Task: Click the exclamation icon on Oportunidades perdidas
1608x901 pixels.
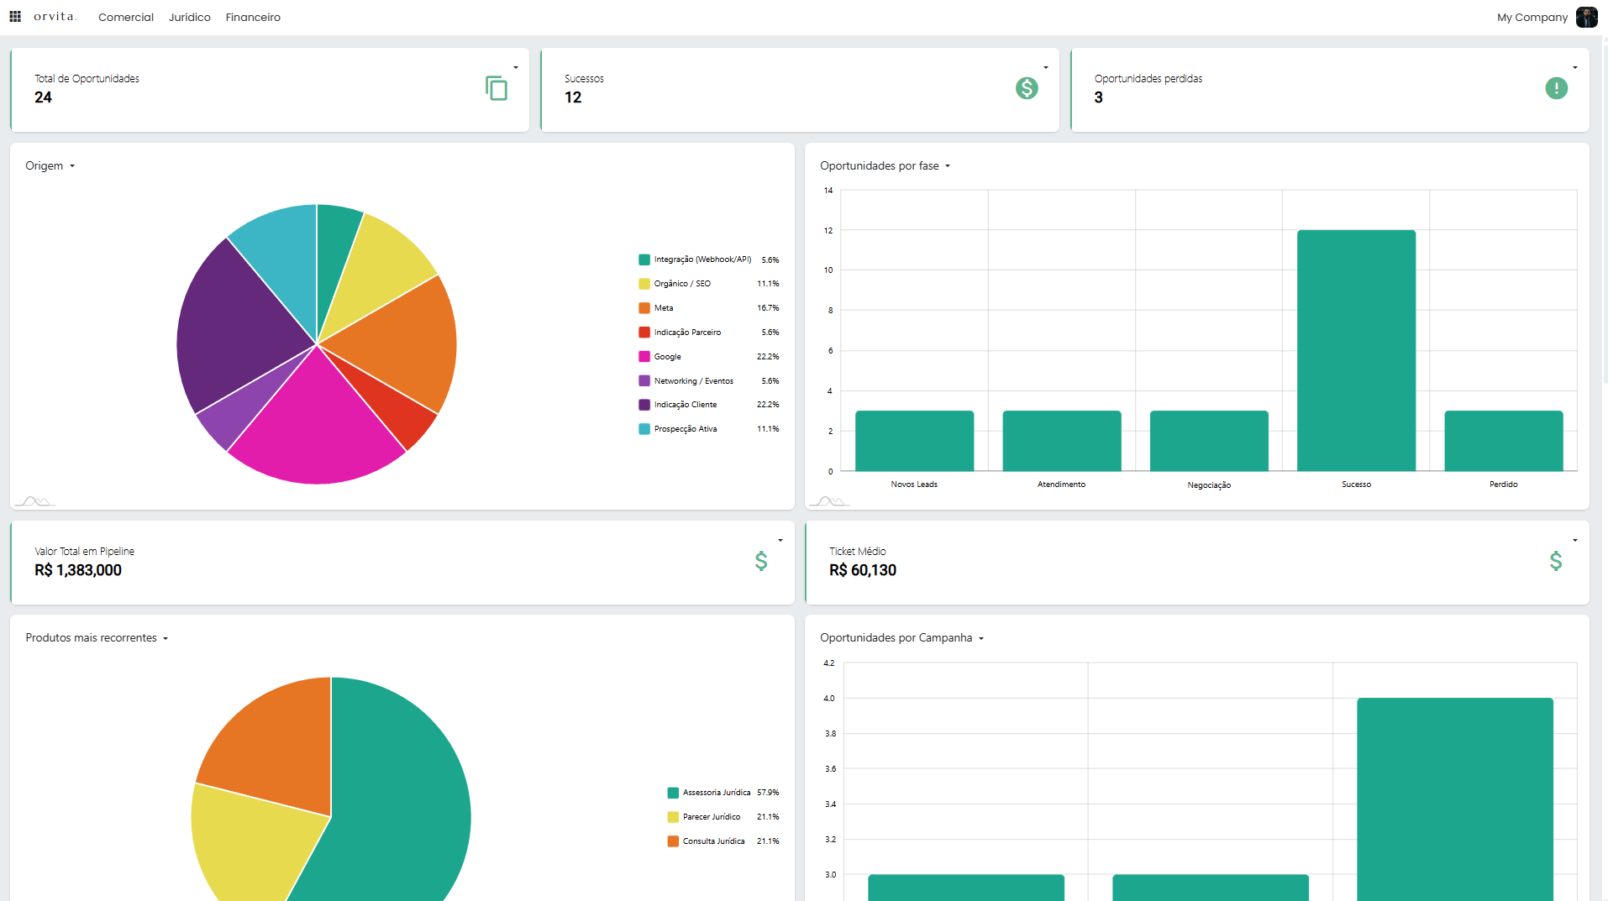Action: click(x=1556, y=88)
